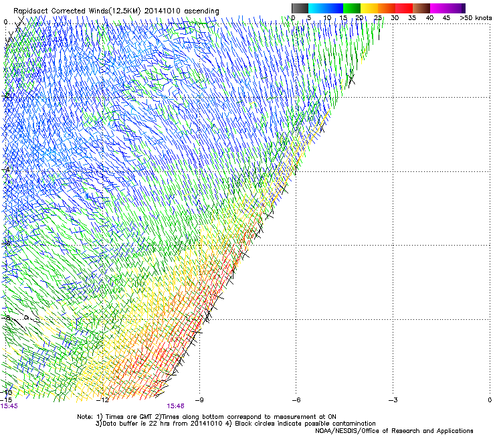Click the 'Data buffer is 22 hrs' note line

click(235, 424)
